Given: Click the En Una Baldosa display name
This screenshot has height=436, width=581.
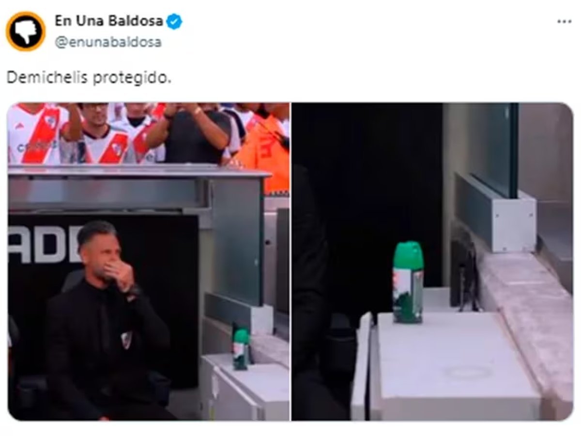Looking at the screenshot, I should pyautogui.click(x=108, y=21).
